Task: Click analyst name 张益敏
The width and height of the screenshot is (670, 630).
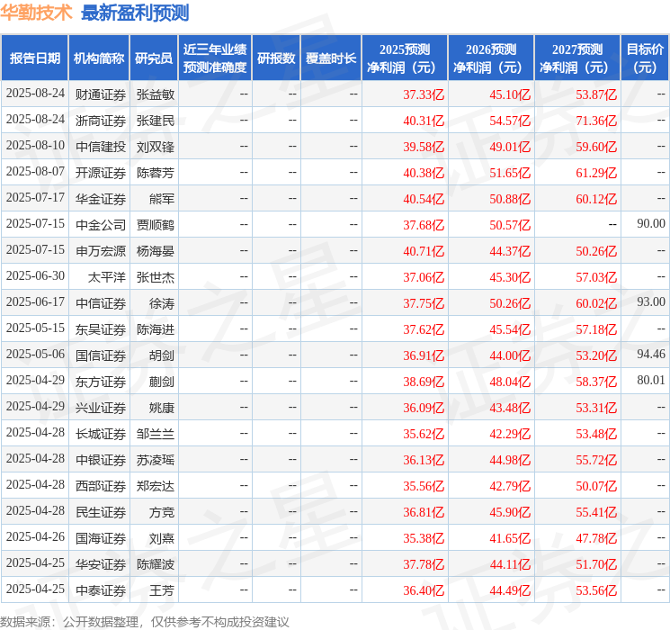Action: [156, 94]
